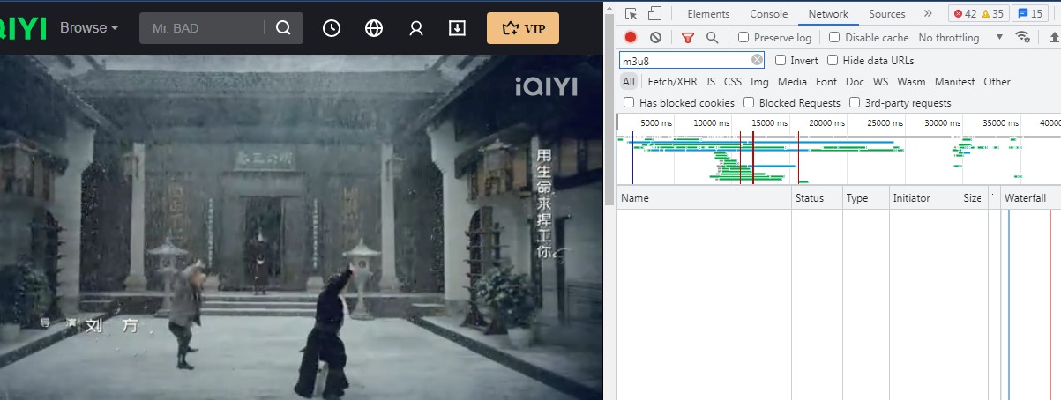Filter by Font requests
This screenshot has height=400, width=1061.
(826, 82)
